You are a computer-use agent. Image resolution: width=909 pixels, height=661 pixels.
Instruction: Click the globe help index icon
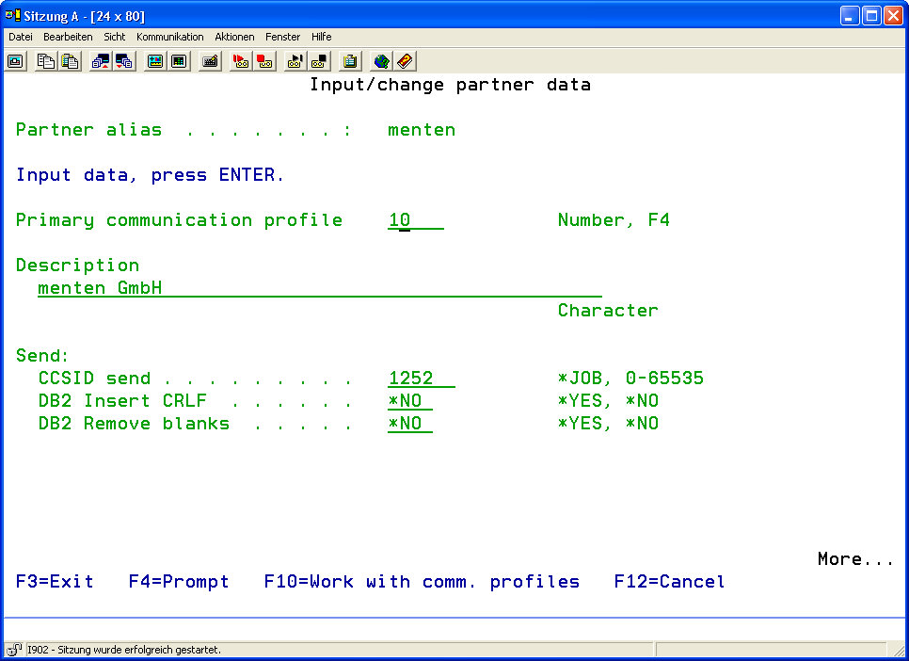(x=381, y=61)
